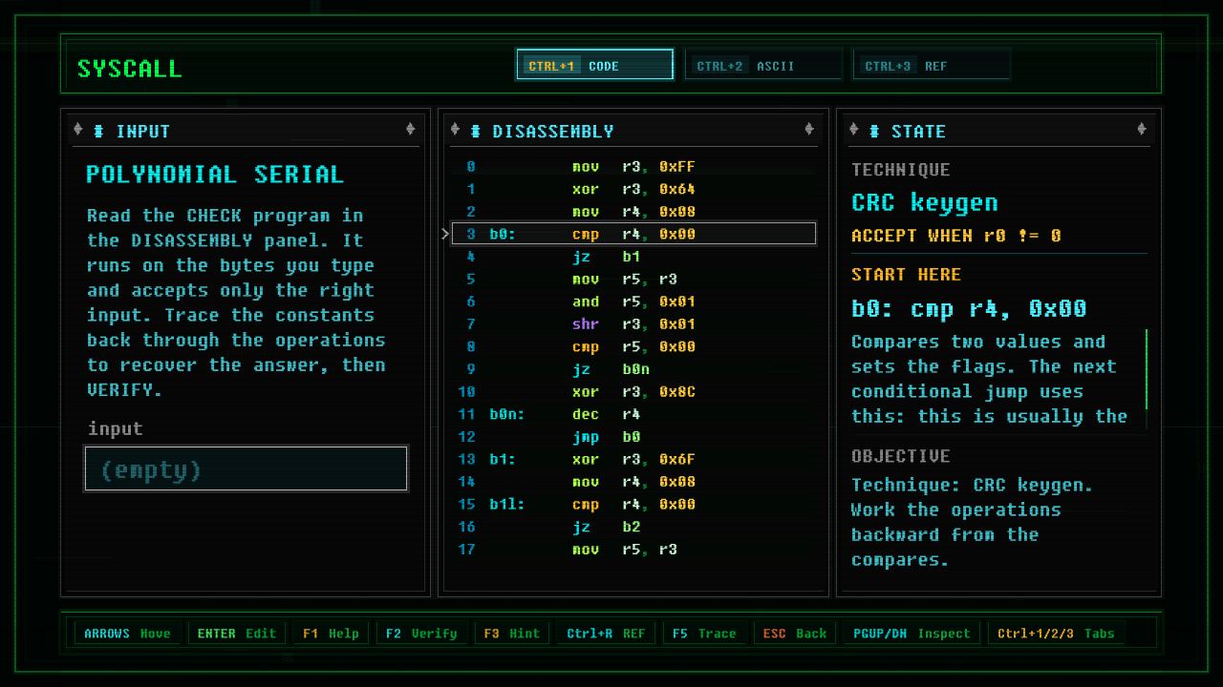Click diamond icon left of DISASSEMBLY header
This screenshot has height=687, width=1223.
click(x=455, y=130)
